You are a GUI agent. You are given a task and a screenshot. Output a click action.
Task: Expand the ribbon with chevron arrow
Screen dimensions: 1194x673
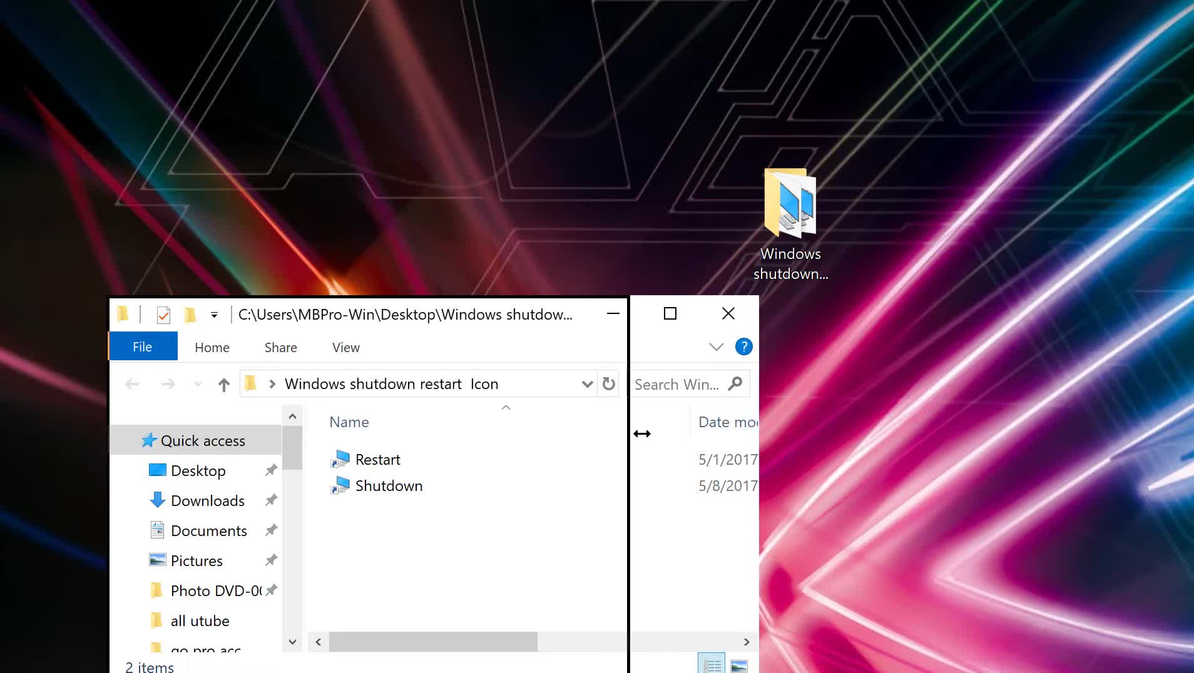coord(716,347)
